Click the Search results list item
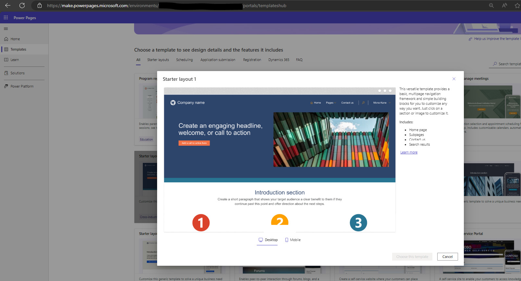This screenshot has height=281, width=521. (419, 144)
